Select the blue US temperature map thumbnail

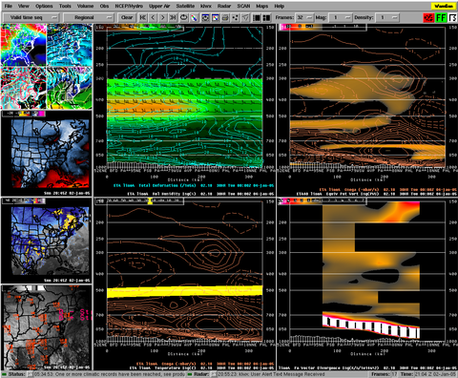click(x=47, y=154)
